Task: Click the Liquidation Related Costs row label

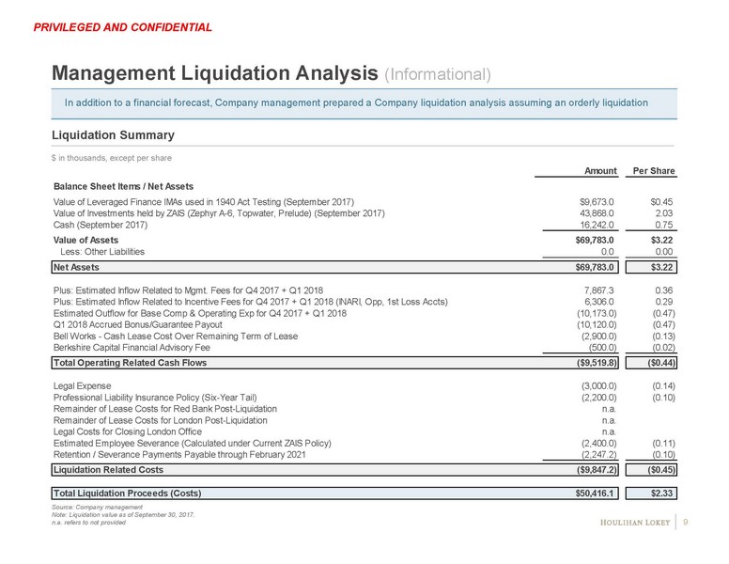Action: 108,467
